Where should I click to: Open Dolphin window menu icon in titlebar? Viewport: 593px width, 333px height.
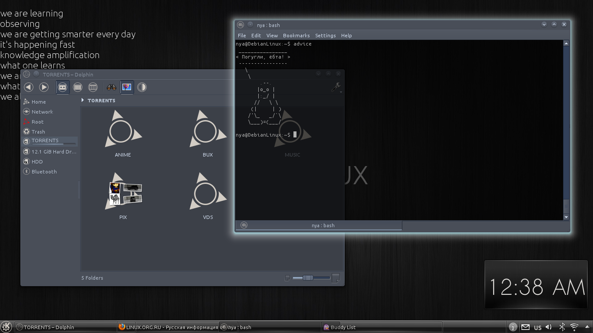point(27,75)
